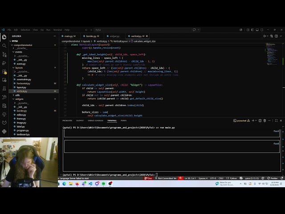Screen dimensions: 285x214
Task: Close the vertical.py tab
Action: [147, 36]
